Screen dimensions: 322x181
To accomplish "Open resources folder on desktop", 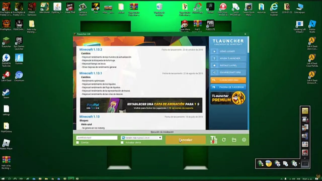I will (x=261, y=7).
